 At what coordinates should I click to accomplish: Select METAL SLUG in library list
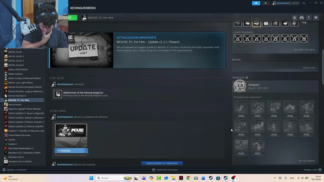click(15, 52)
